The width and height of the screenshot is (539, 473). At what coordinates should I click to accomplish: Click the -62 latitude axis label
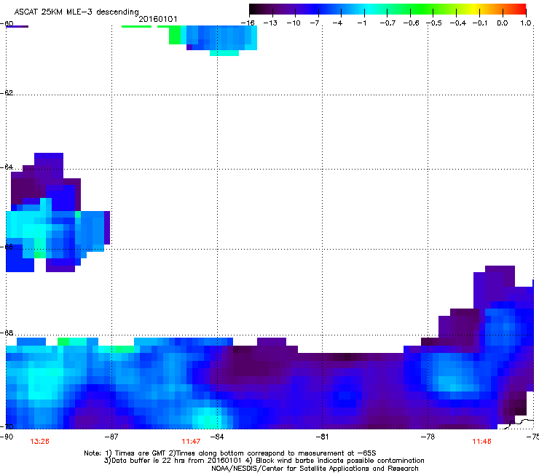coord(7,92)
